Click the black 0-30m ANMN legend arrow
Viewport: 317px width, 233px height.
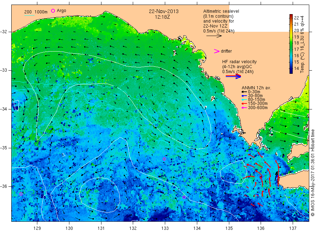[244, 92]
